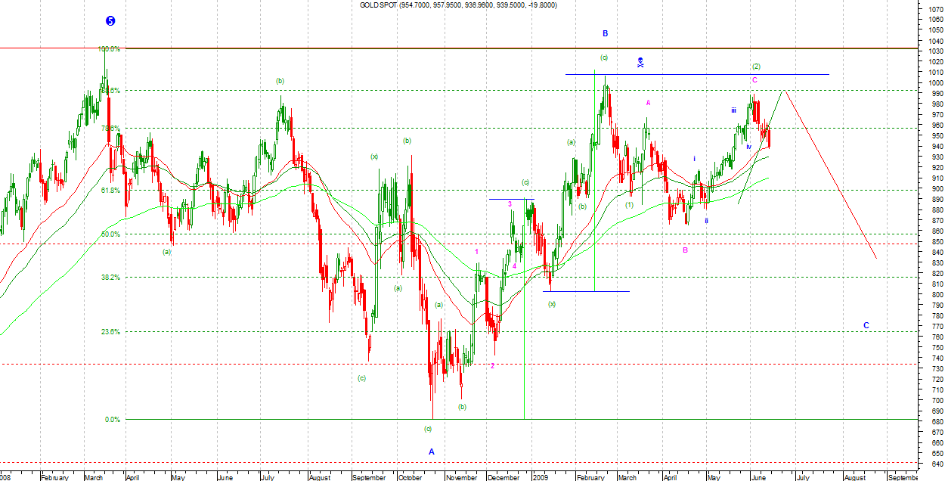Click the large blue C wave label
Viewport: 945px width, 481px height.
click(x=866, y=325)
